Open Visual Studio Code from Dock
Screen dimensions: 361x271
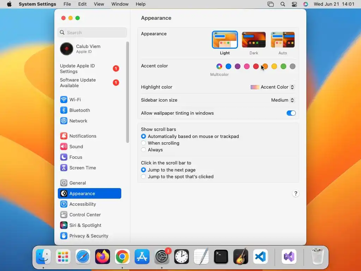click(x=261, y=257)
